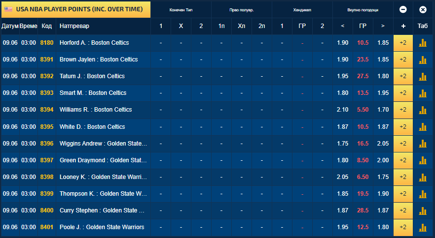Click the Вкупно погодоци column group header
Viewport: 435px width, 238px height.
[x=362, y=10]
